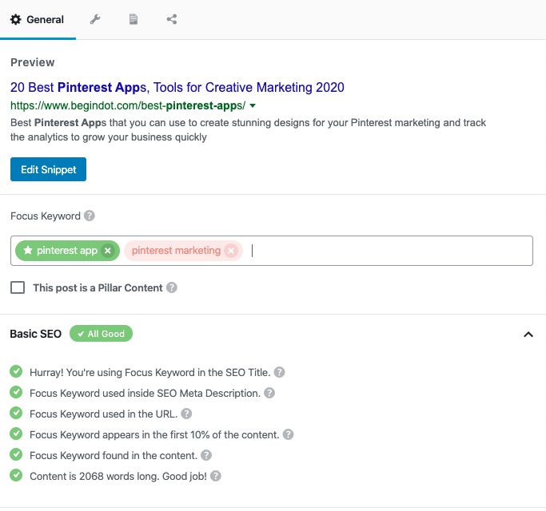Check 'This post is a Pillar Content' checkbox

18,287
